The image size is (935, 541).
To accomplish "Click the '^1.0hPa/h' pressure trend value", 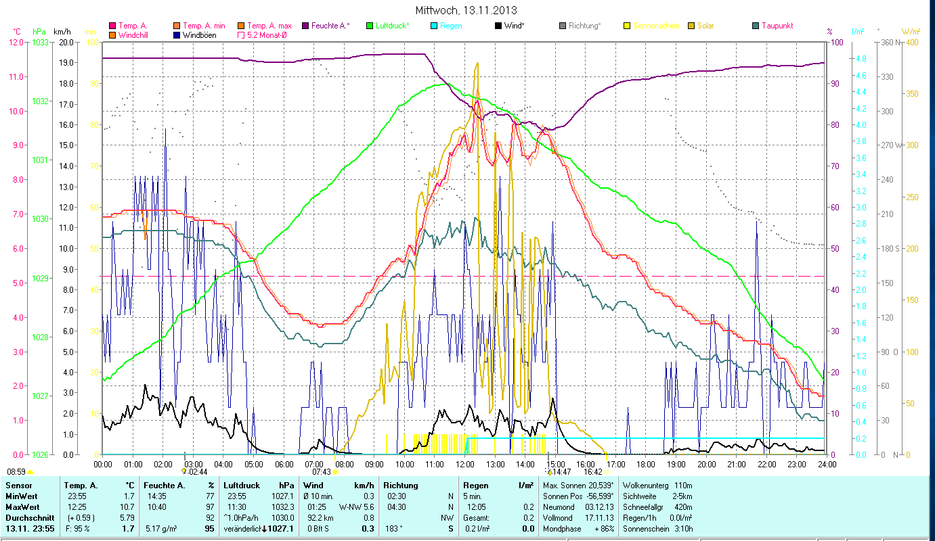I will 242,518.
